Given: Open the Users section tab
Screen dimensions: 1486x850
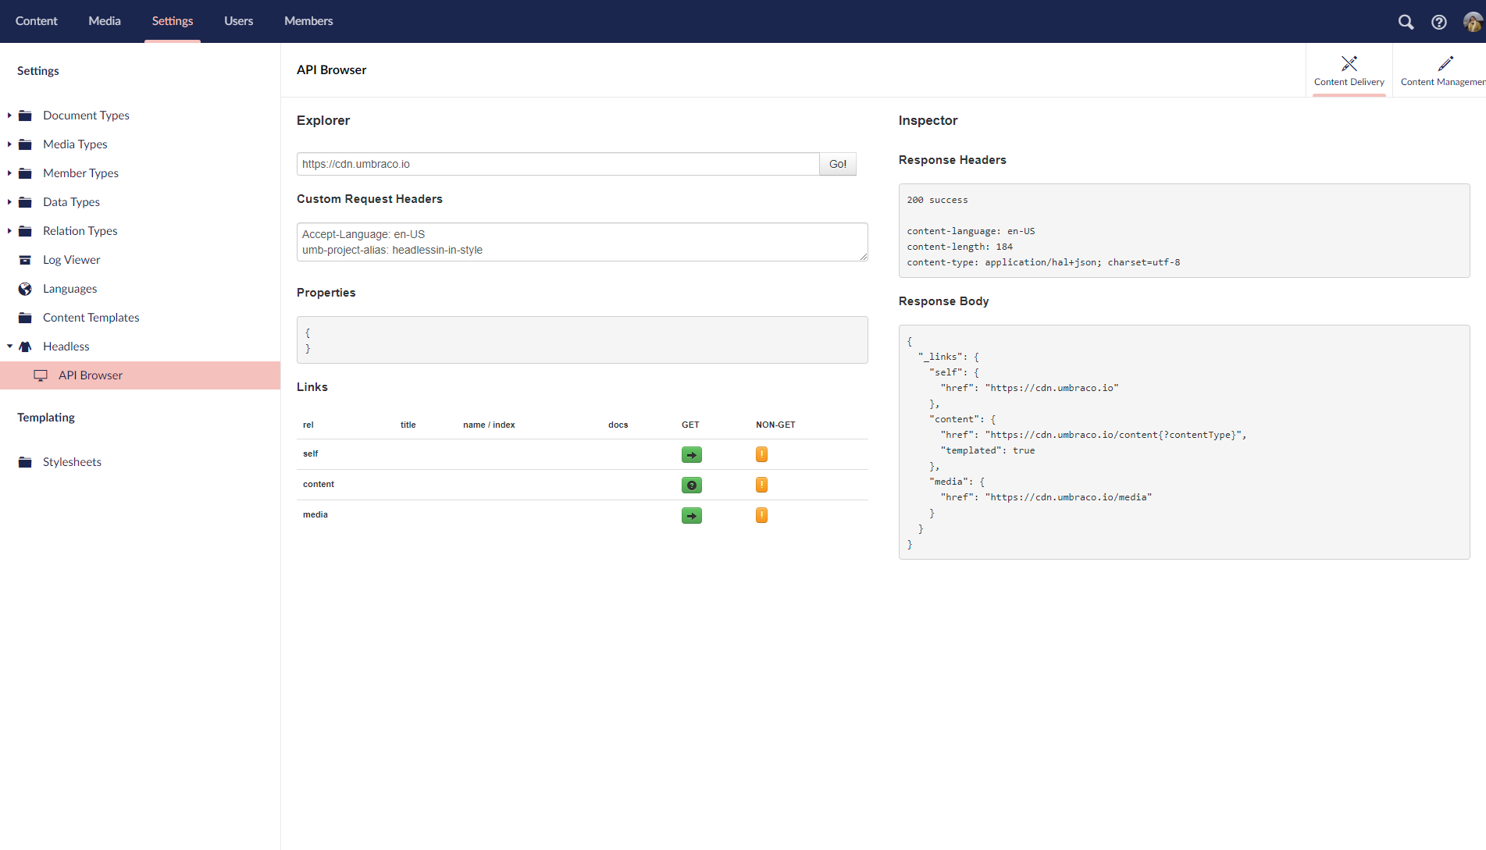Looking at the screenshot, I should (238, 21).
